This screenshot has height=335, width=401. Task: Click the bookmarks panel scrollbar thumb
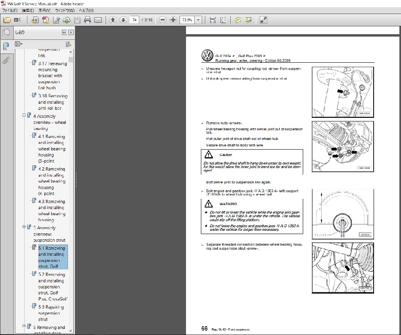coord(70,60)
